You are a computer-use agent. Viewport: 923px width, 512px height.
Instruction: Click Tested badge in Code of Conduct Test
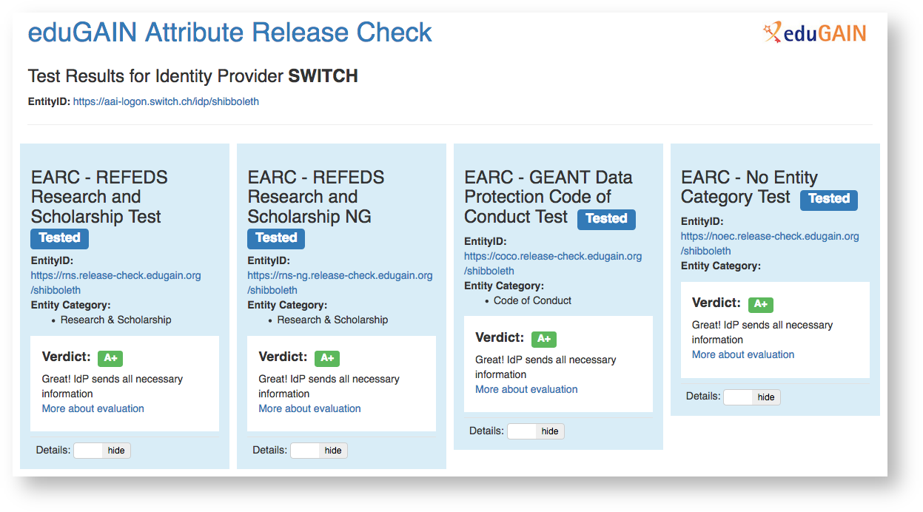[x=606, y=219]
